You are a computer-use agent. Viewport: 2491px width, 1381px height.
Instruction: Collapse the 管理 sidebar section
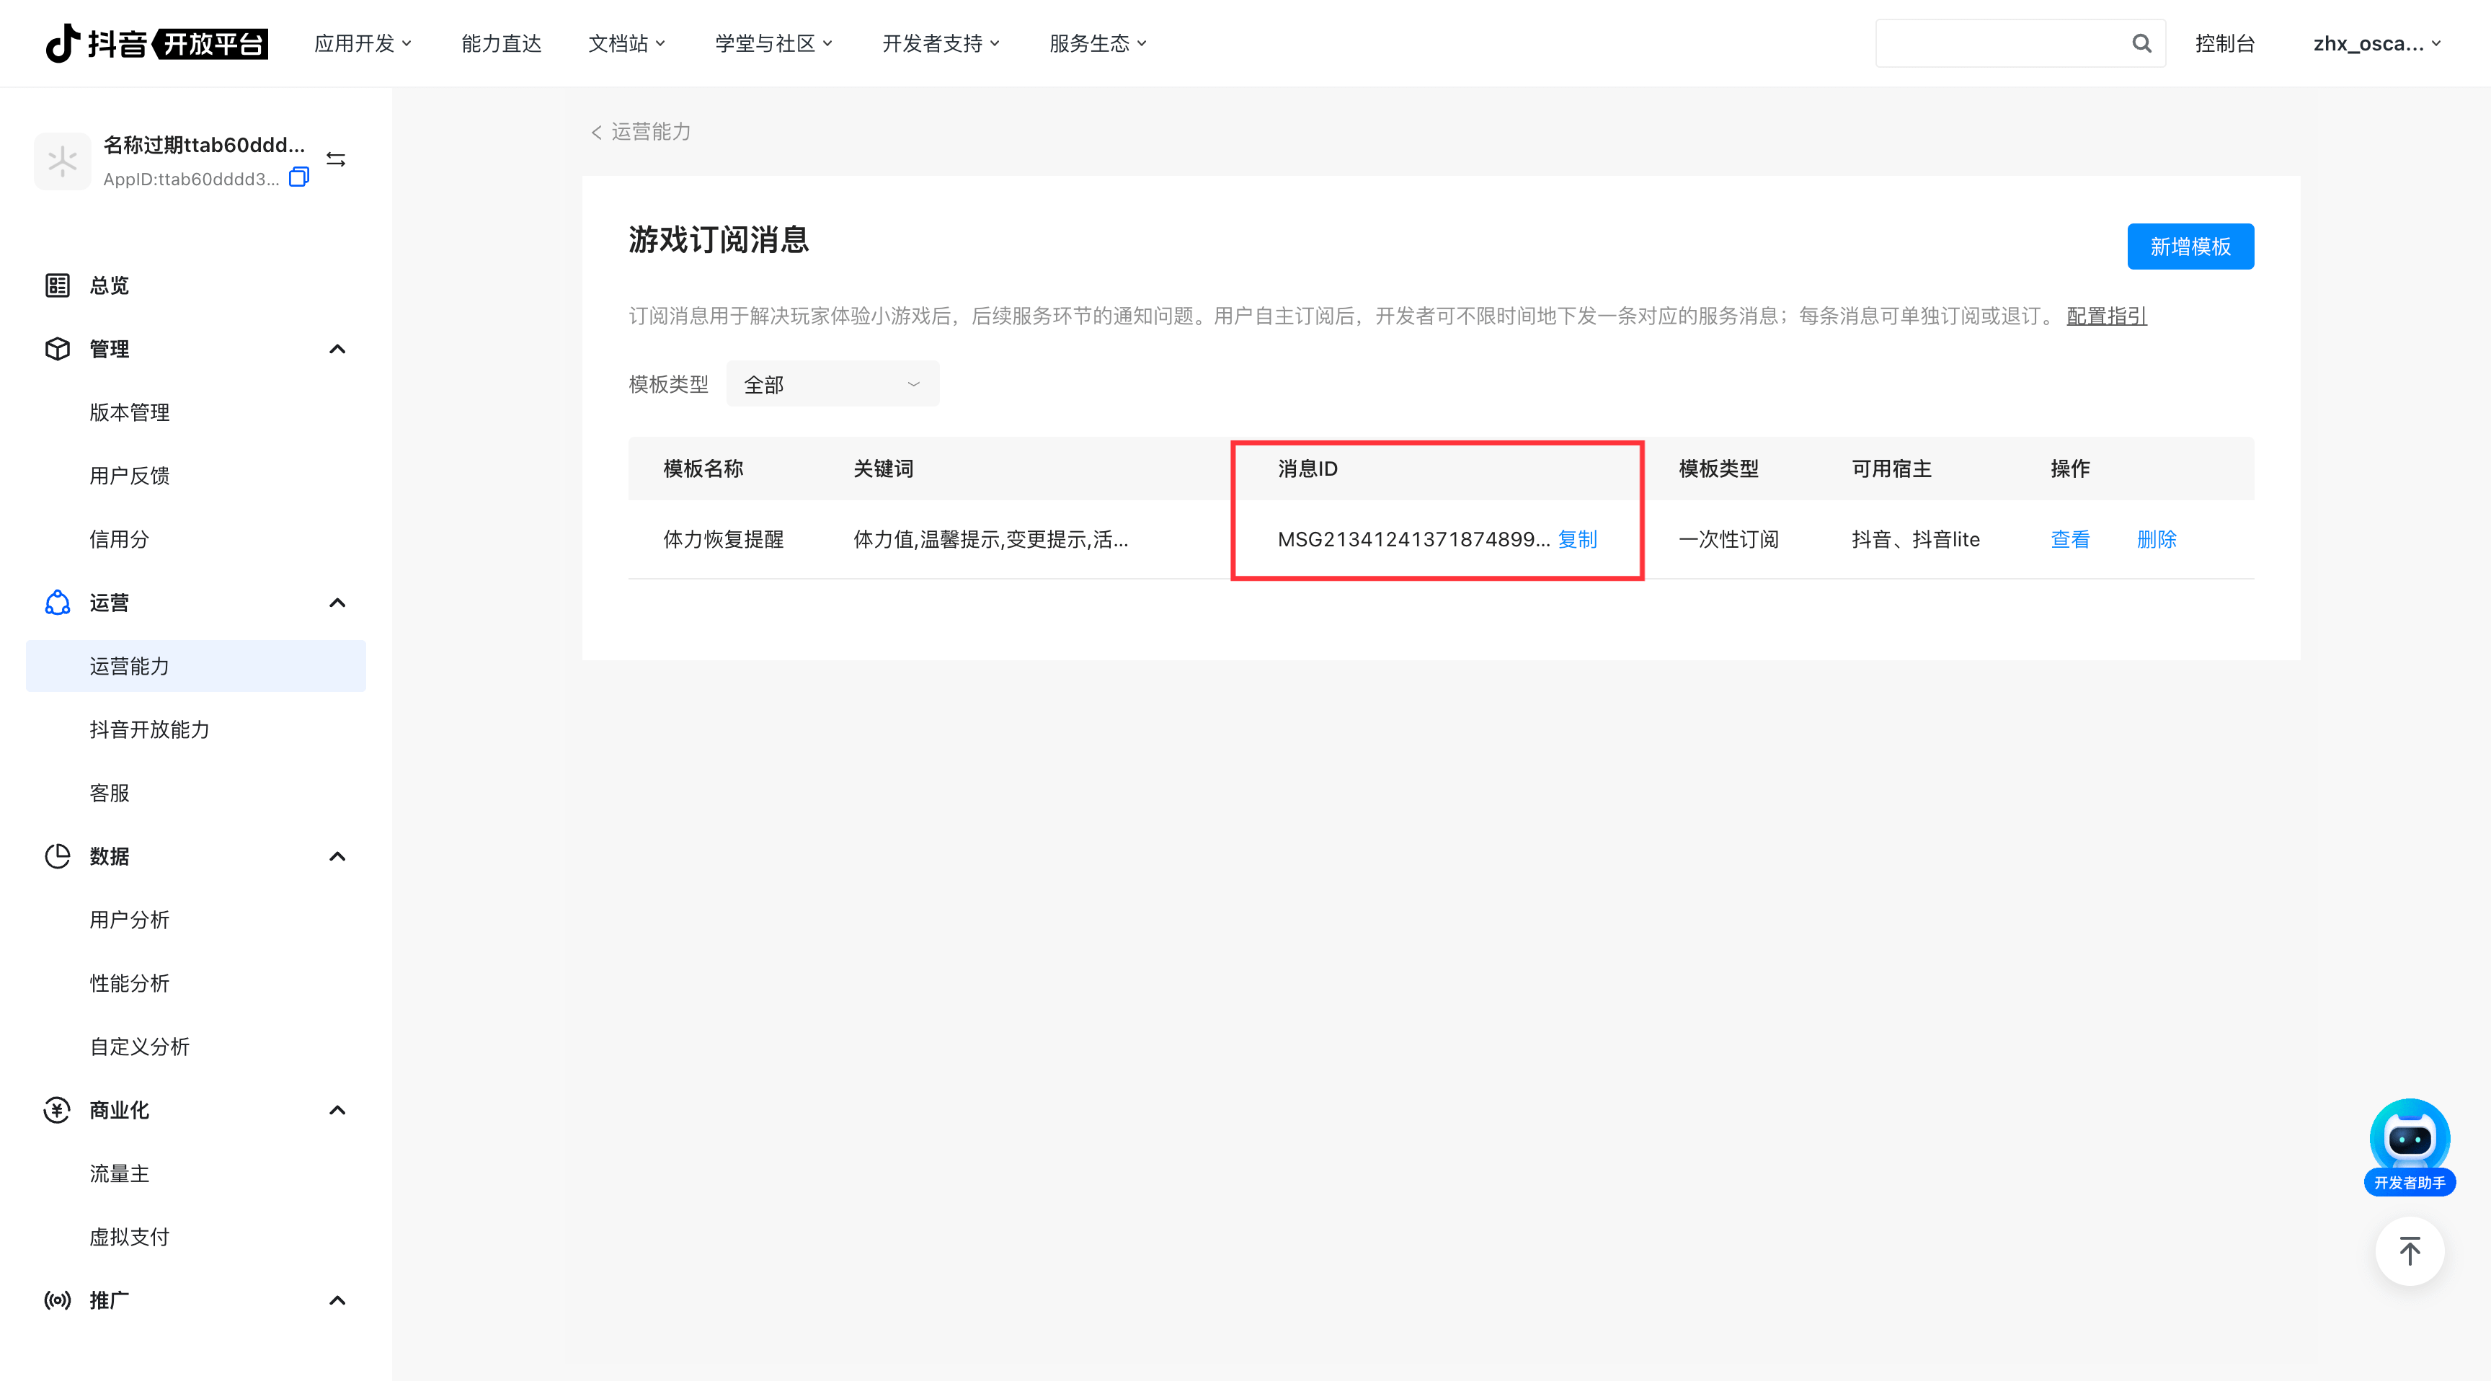click(x=337, y=349)
